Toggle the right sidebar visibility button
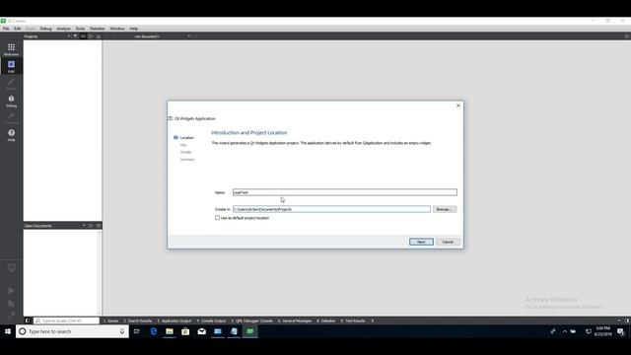This screenshot has width=631, height=355. 627,320
